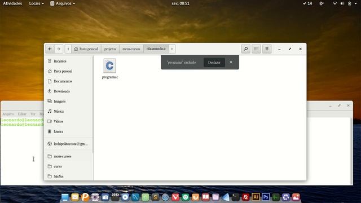
Task: Open Imagens in sidebar
Action: (x=69, y=101)
